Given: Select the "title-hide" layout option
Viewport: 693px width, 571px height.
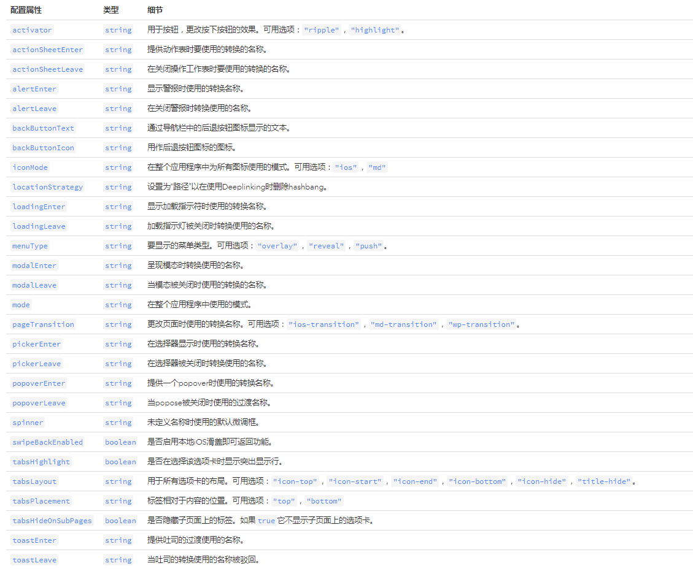Looking at the screenshot, I should pos(604,481).
